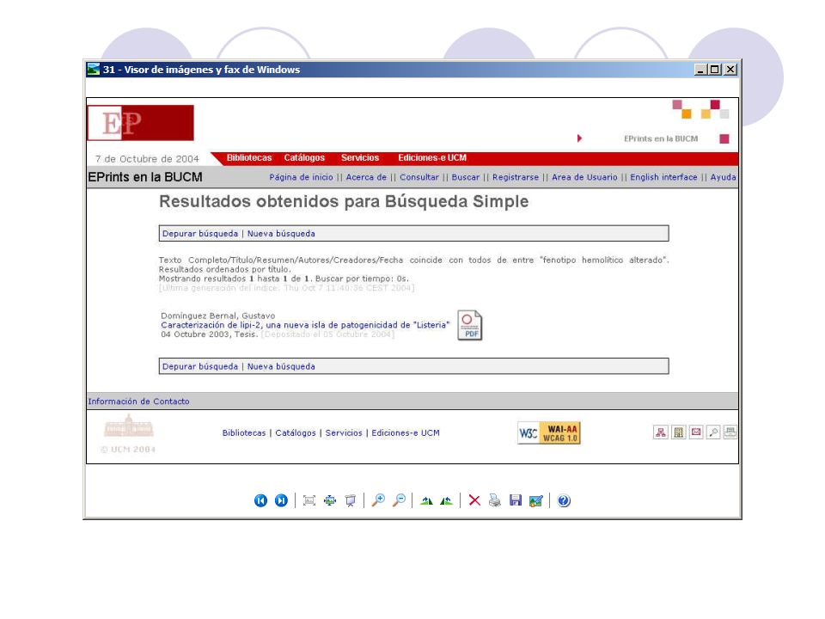Screen dimensions: 825x619
Task: Click EPrints en la BUCM header text
Action: [144, 177]
